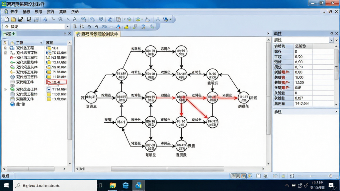
Task: Switch to the 西西网络图绘制软件 document tab
Action: tap(97, 34)
